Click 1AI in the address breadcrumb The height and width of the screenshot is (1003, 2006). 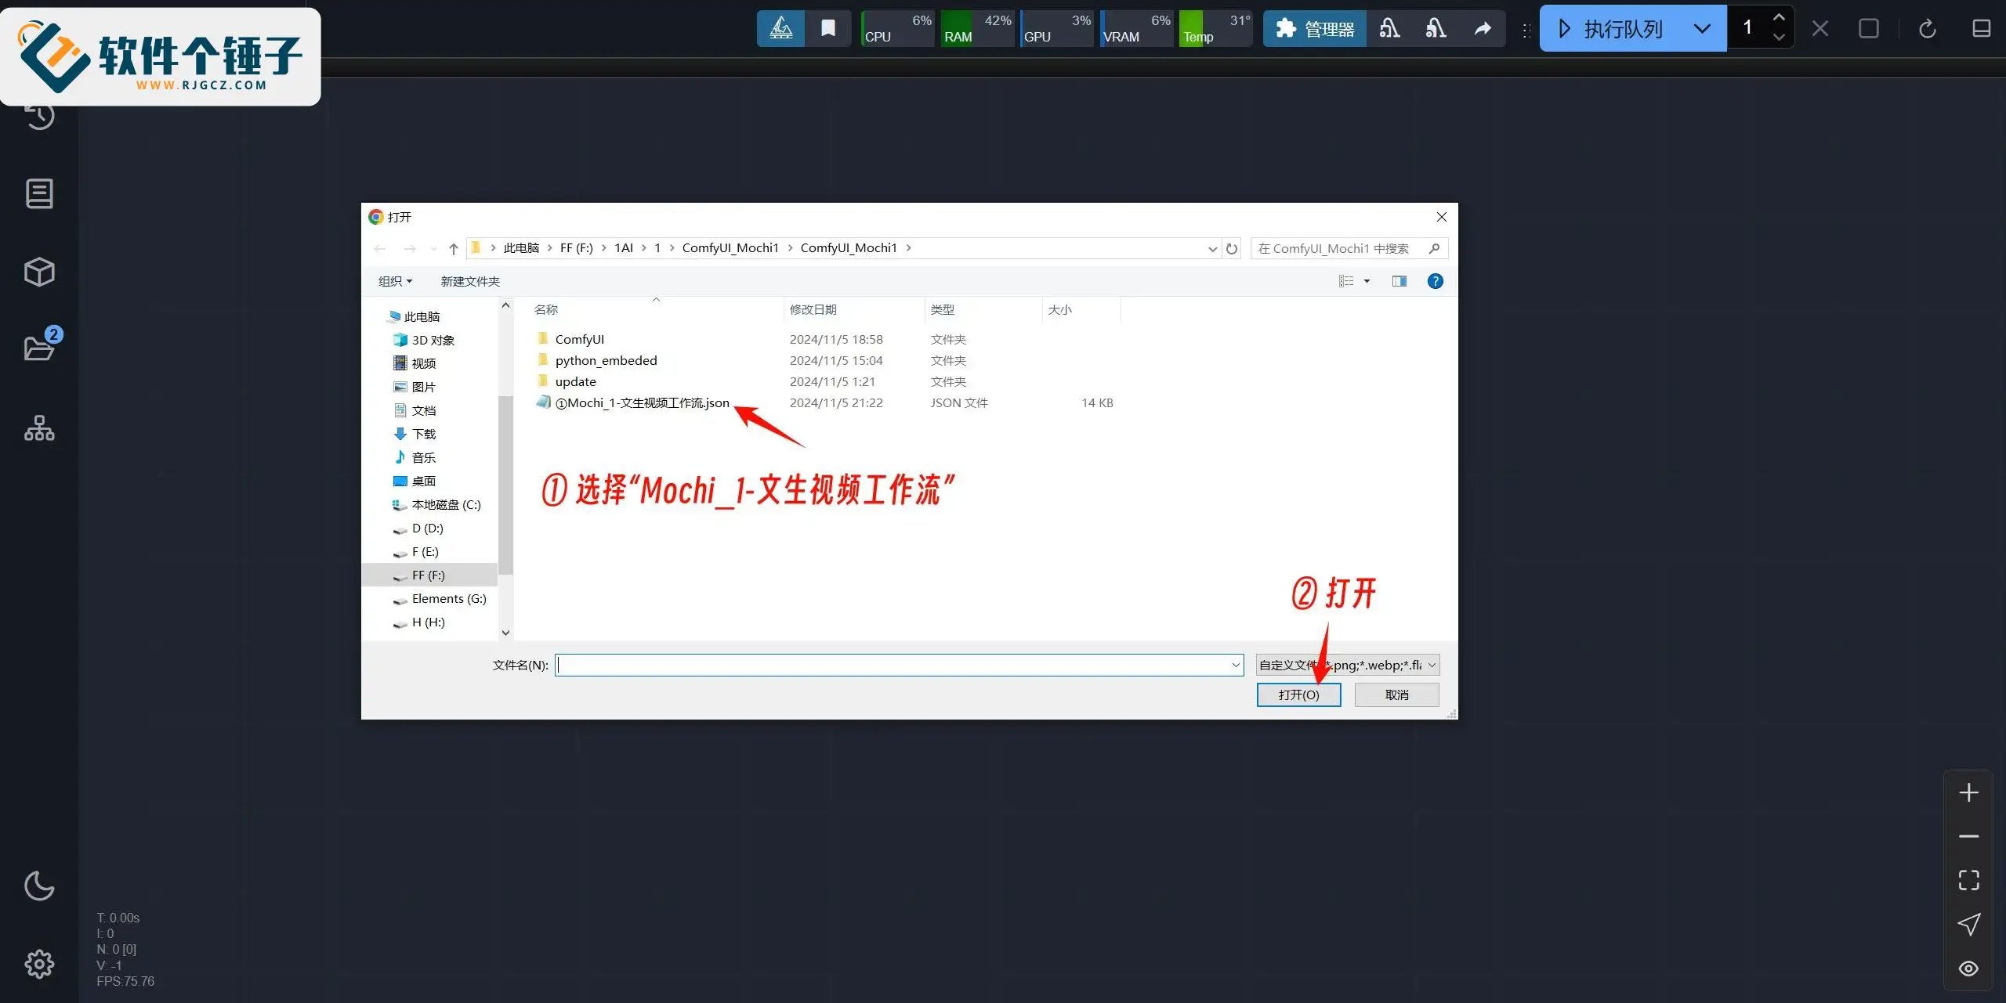624,248
